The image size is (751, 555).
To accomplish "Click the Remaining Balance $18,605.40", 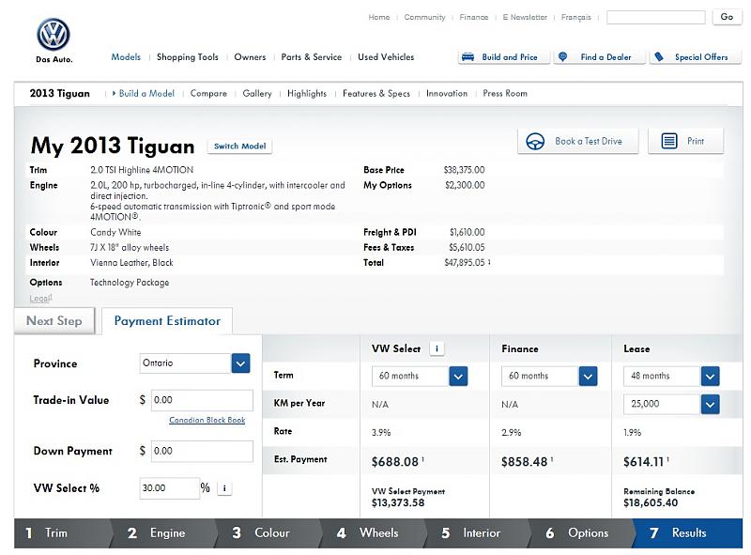I will (651, 502).
